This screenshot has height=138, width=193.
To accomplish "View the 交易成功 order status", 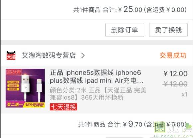I will [173, 55].
